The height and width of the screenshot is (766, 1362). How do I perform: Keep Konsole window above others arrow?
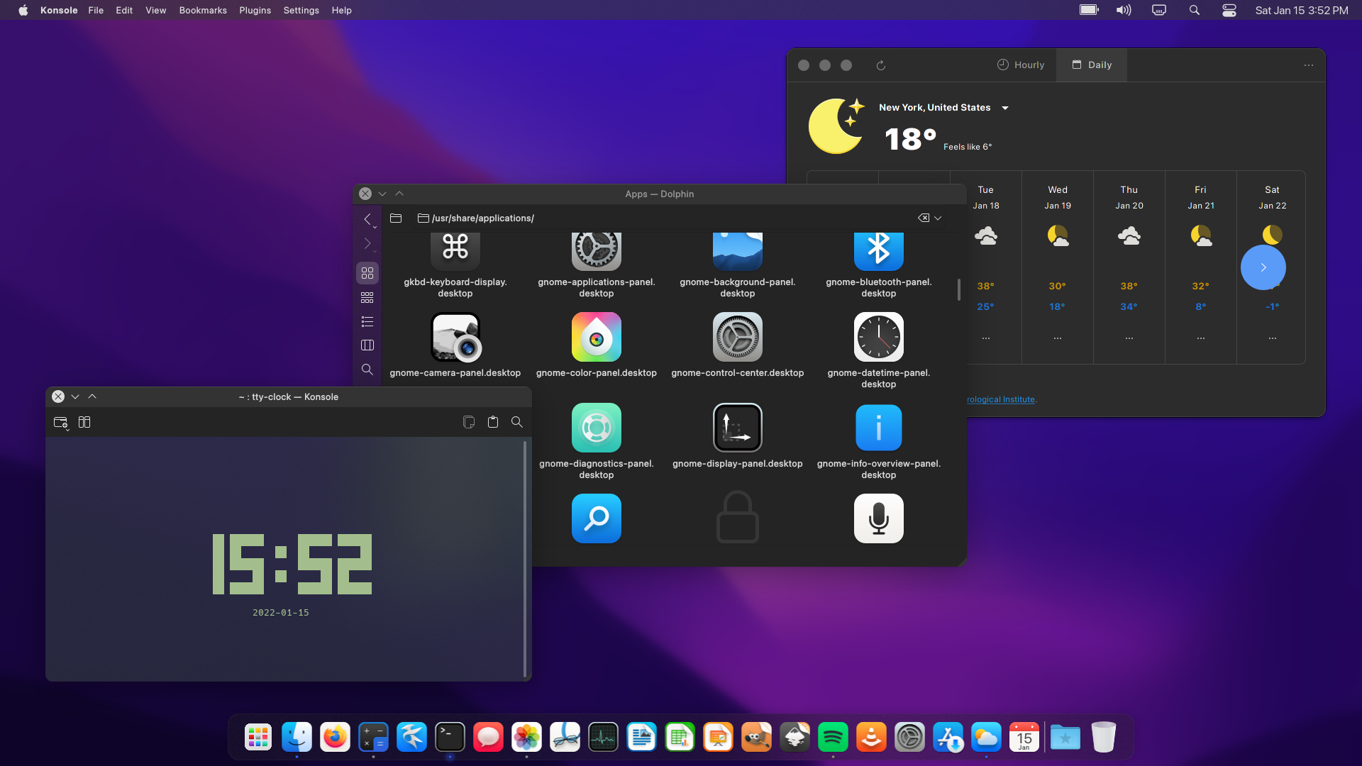coord(92,397)
